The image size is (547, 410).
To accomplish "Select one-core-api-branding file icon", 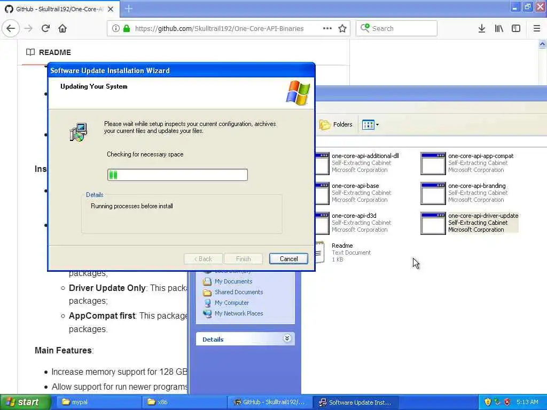I will [x=433, y=193].
